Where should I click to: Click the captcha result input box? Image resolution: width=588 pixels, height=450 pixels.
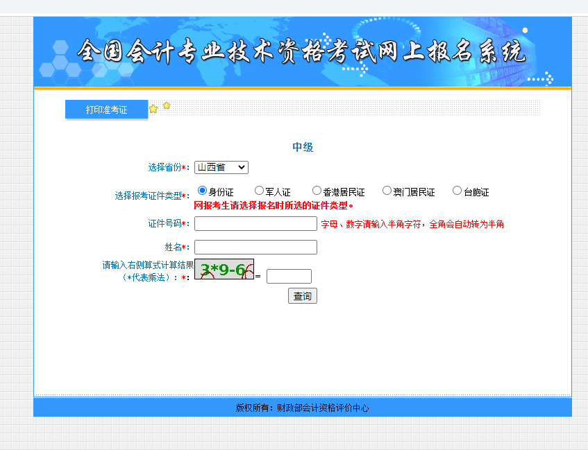pos(289,276)
